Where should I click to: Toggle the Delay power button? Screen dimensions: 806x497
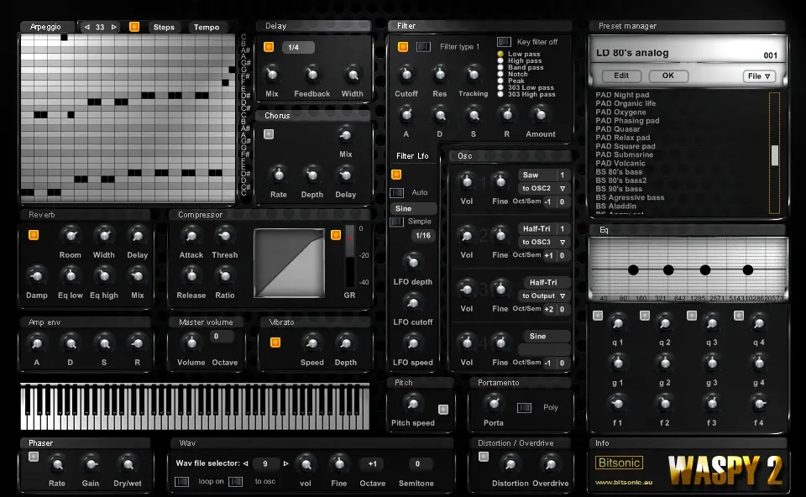[269, 47]
